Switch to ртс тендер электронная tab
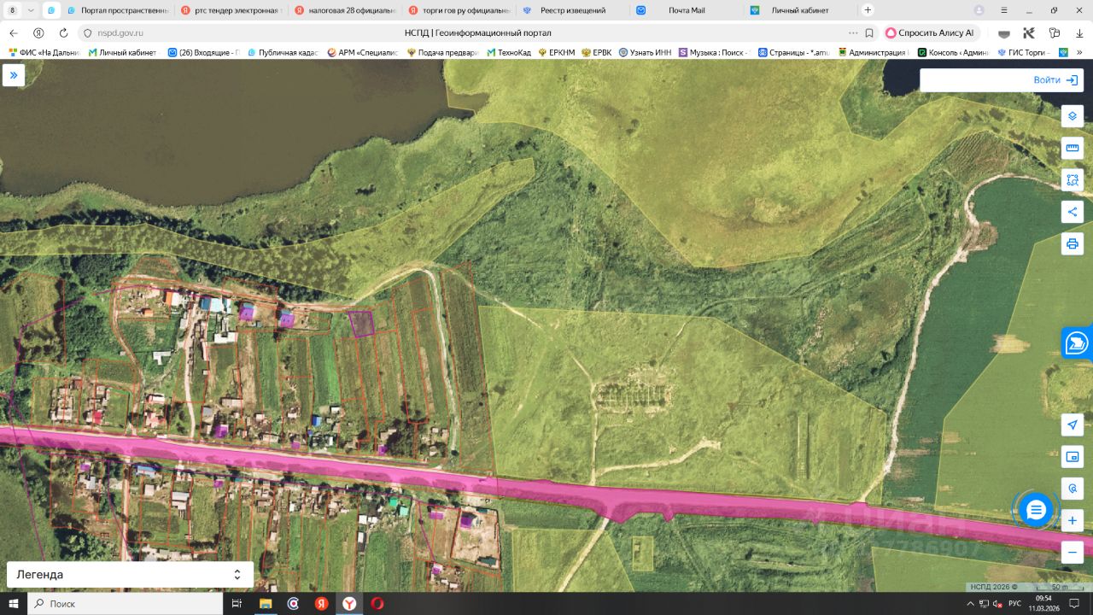The width and height of the screenshot is (1093, 615). [231, 10]
